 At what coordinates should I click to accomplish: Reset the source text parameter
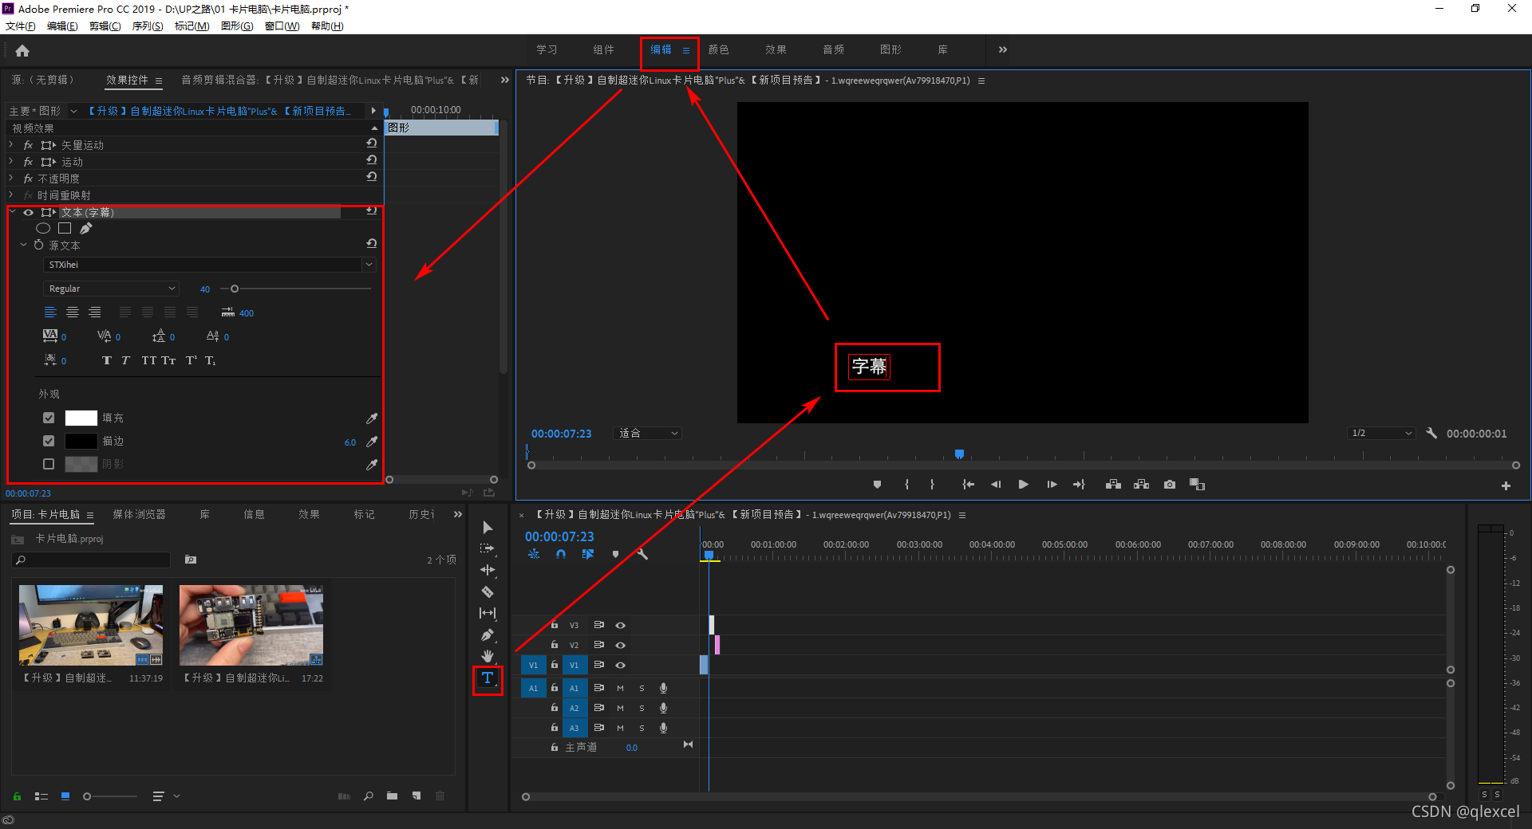tap(372, 244)
